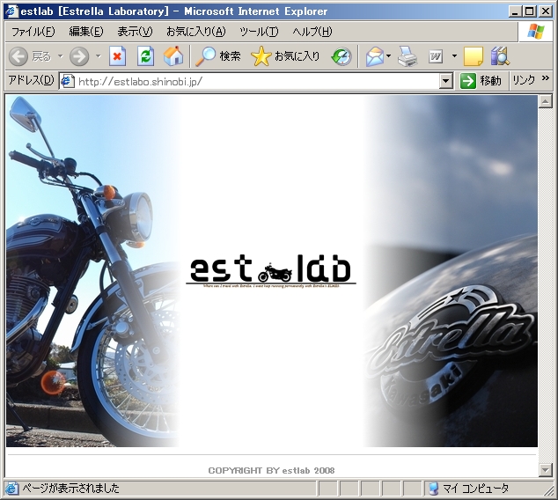Go back with the 戻る arrow button
The image size is (558, 500).
coord(30,56)
